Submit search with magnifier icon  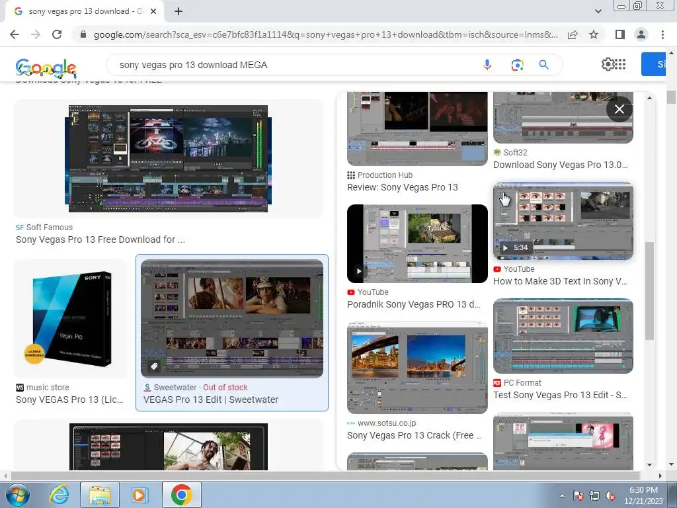(x=543, y=65)
